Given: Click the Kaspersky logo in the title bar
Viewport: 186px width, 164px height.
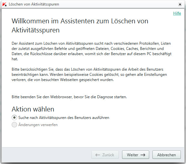Looking at the screenshot, I should [5, 4].
